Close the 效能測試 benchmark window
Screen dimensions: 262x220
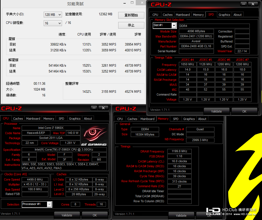[x=142, y=3]
